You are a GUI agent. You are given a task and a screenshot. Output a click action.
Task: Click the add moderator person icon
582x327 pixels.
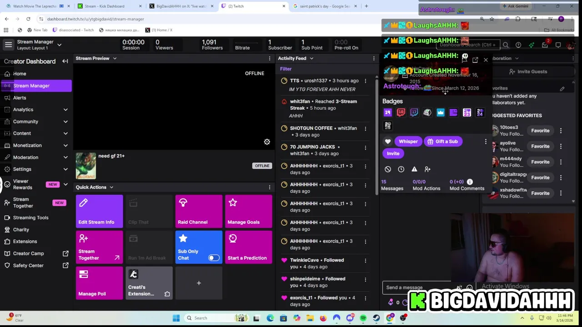coord(427,169)
